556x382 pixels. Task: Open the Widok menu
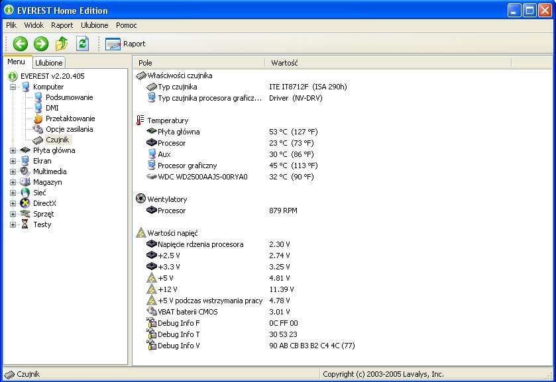(34, 25)
